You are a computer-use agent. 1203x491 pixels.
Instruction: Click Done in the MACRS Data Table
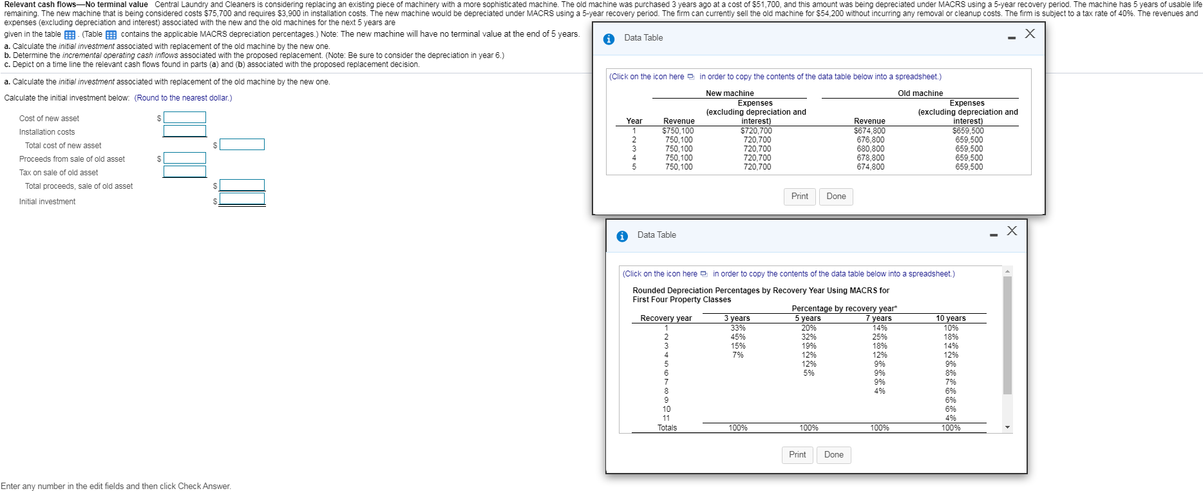(833, 455)
